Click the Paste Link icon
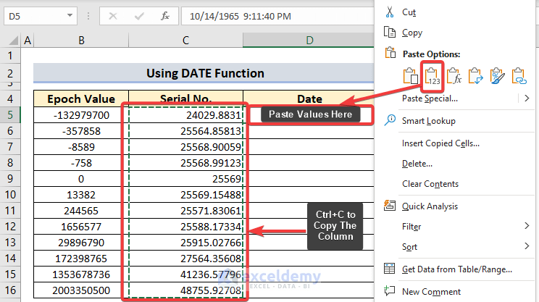 (519, 76)
